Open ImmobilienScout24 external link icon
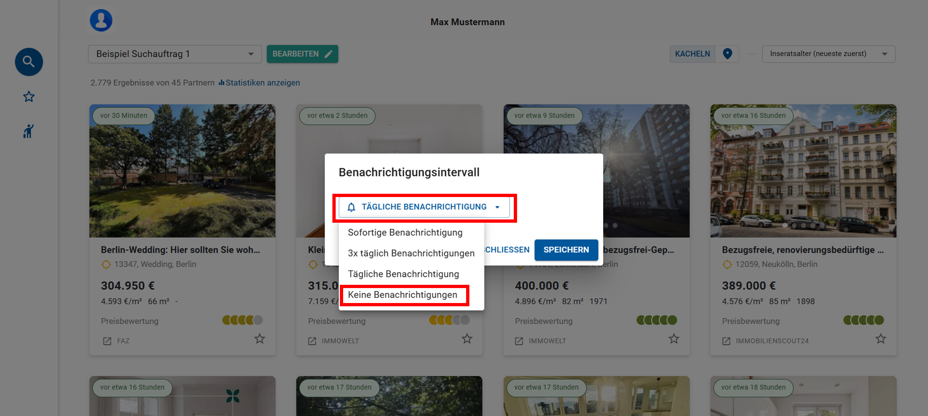 726,341
